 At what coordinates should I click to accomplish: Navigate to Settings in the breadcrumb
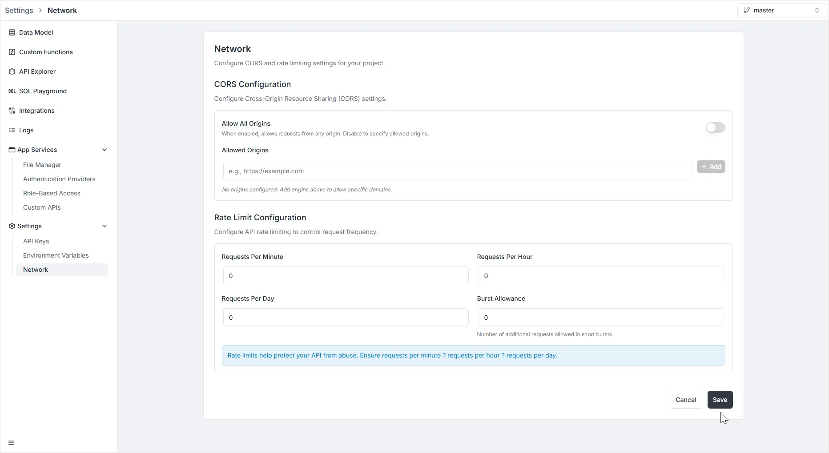[19, 10]
